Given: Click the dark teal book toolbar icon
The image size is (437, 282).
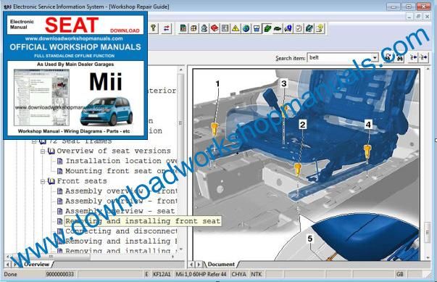Looking at the screenshot, I should point(309,28).
